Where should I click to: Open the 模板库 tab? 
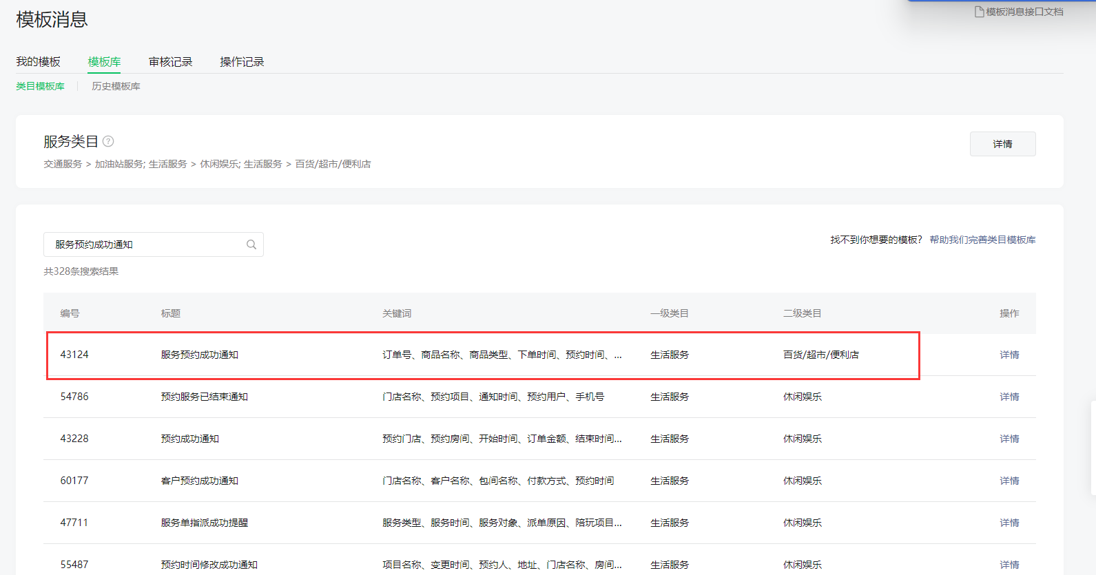pos(104,62)
